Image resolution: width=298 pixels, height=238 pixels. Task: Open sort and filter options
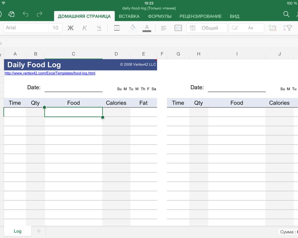click(288, 28)
